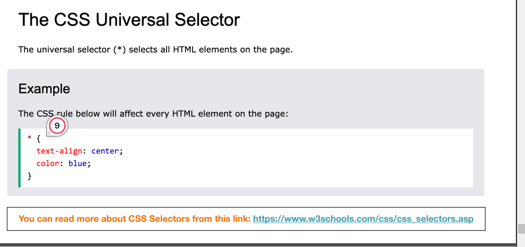Click the vertical scrollbar thumb

point(521,229)
